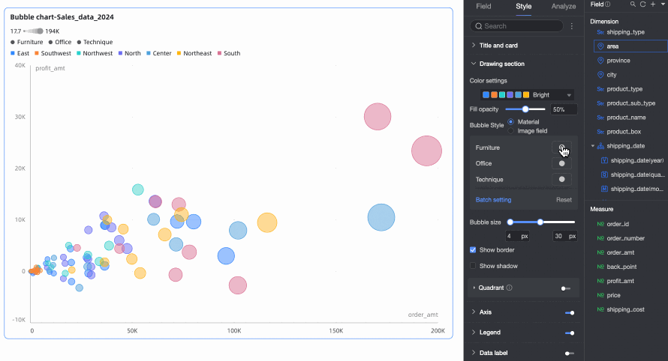The height and width of the screenshot is (361, 668).
Task: Click the Str icon of shipping_type
Action: [600, 32]
